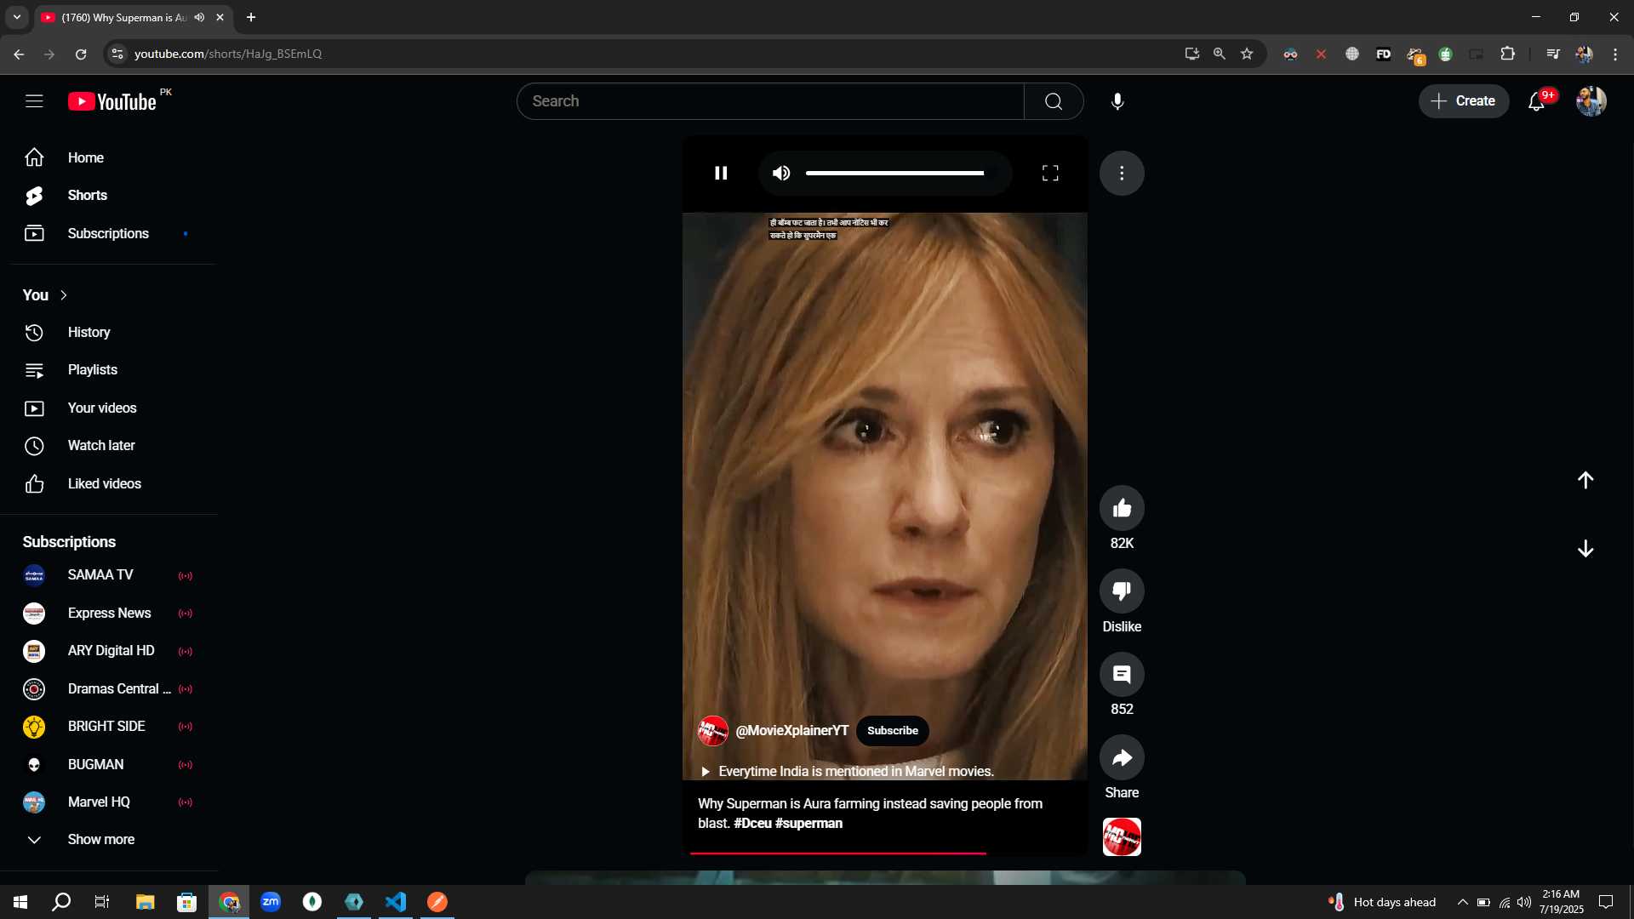
Task: Open the tab search dropdown arrow
Action: click(x=17, y=17)
